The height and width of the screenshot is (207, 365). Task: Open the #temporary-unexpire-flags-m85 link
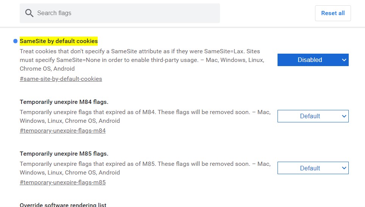click(62, 182)
